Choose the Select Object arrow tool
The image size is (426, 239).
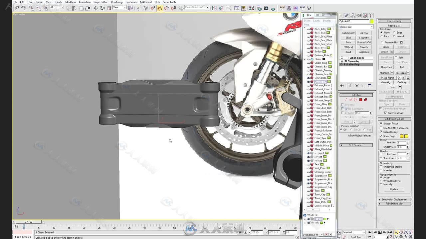[68, 8]
